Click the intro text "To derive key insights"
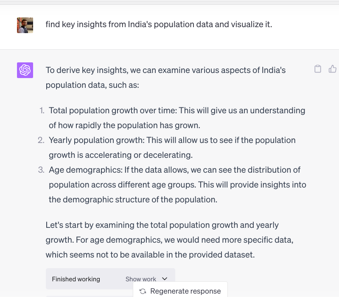 pyautogui.click(x=165, y=70)
